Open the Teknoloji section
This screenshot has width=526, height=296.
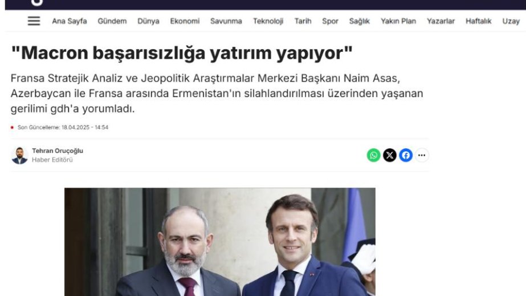[268, 21]
